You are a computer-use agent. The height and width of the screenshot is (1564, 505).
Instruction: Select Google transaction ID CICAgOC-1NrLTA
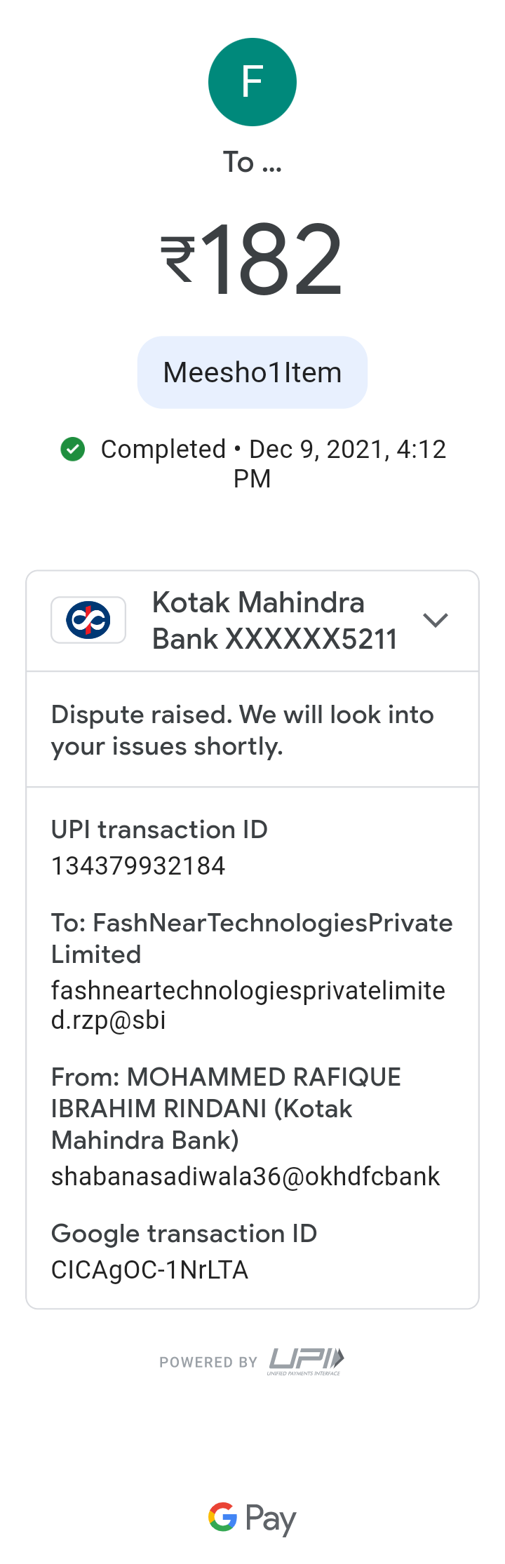pos(149,1270)
